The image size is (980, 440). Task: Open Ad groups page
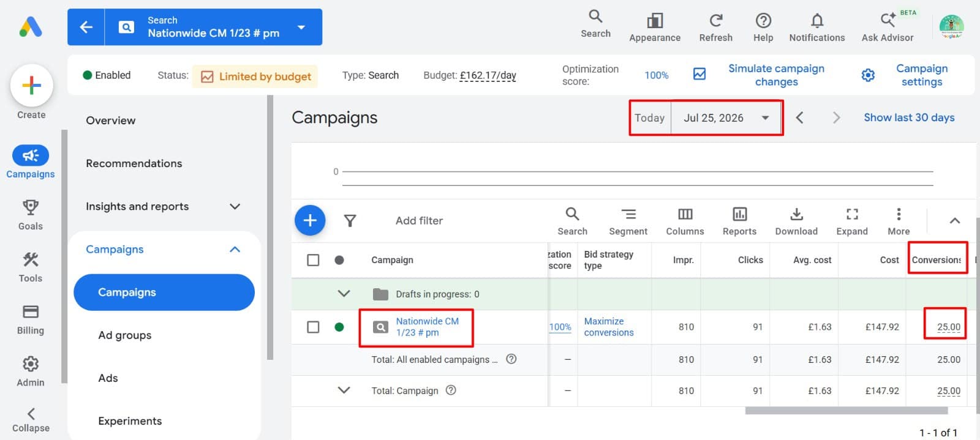coord(125,335)
